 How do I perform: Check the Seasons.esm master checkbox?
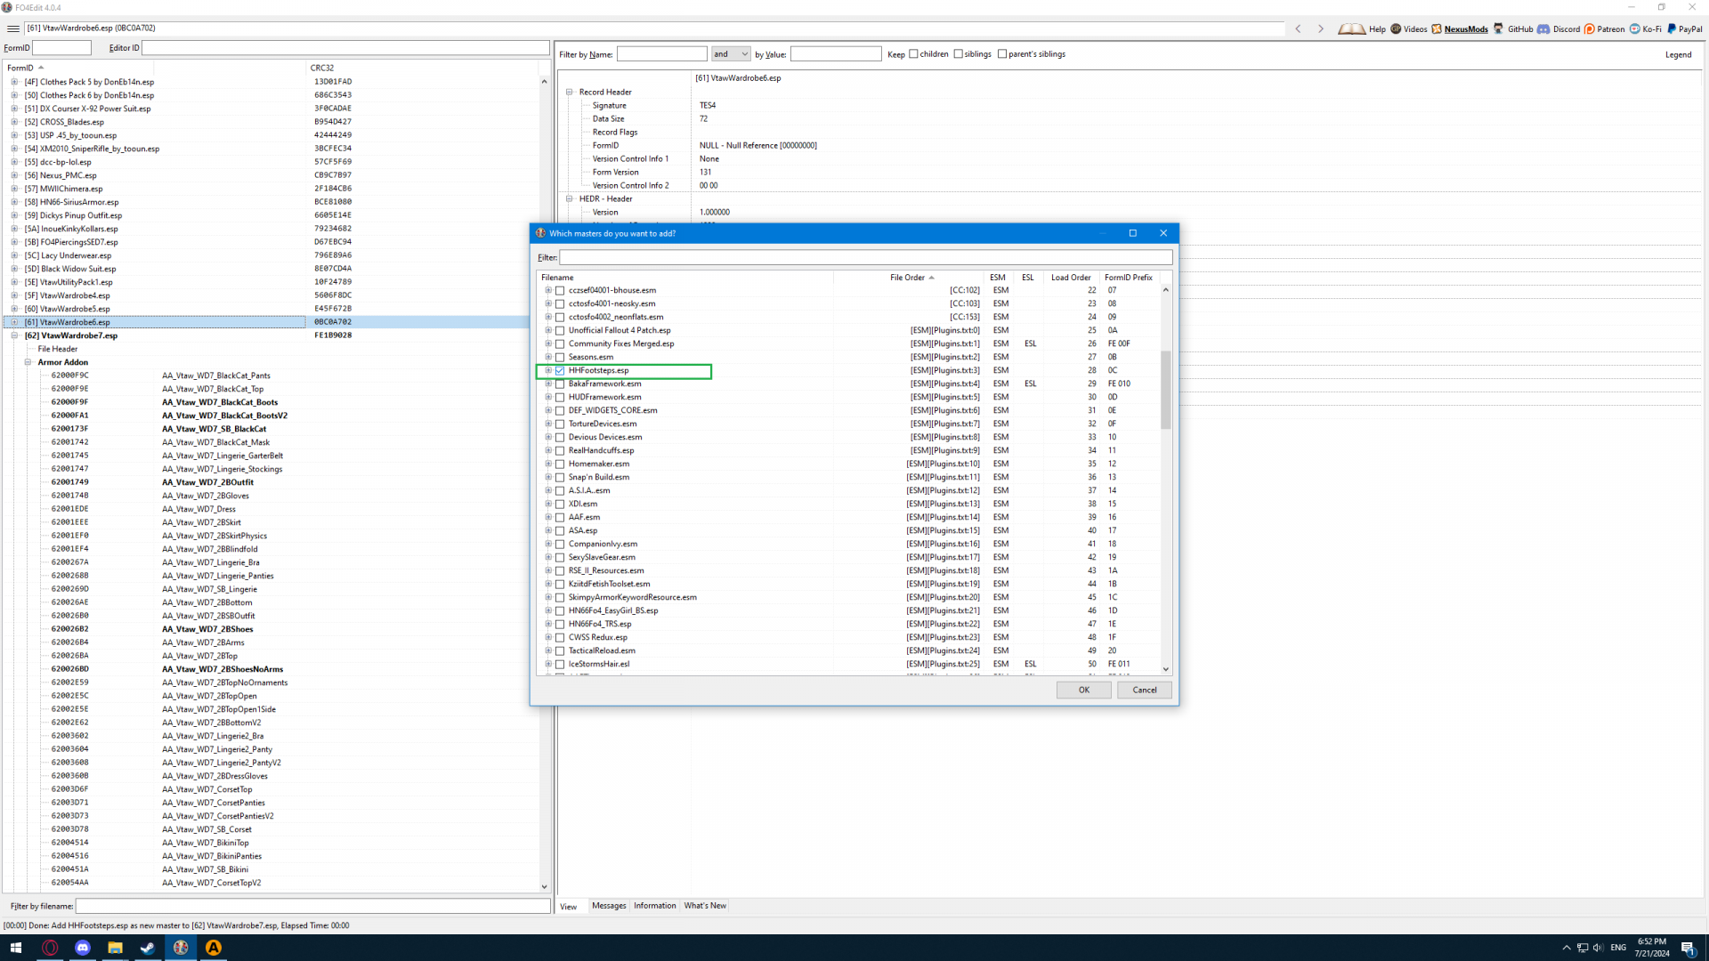(560, 358)
